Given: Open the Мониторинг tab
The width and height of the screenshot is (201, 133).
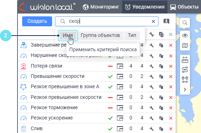Looking at the screenshot, I should pos(101,7).
